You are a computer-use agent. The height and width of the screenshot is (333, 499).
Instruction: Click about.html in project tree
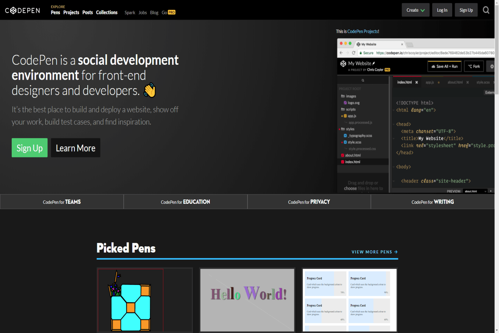[350, 155]
